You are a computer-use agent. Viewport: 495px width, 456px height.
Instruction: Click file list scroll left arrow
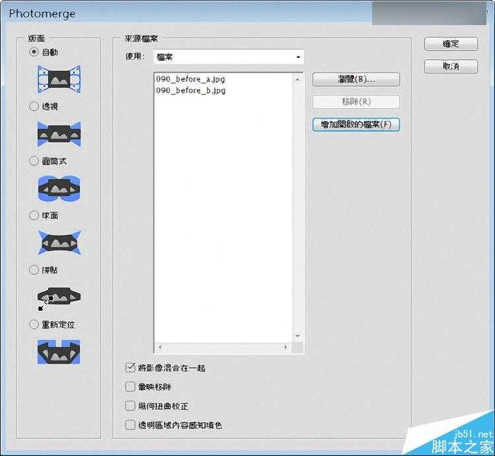pyautogui.click(x=160, y=347)
